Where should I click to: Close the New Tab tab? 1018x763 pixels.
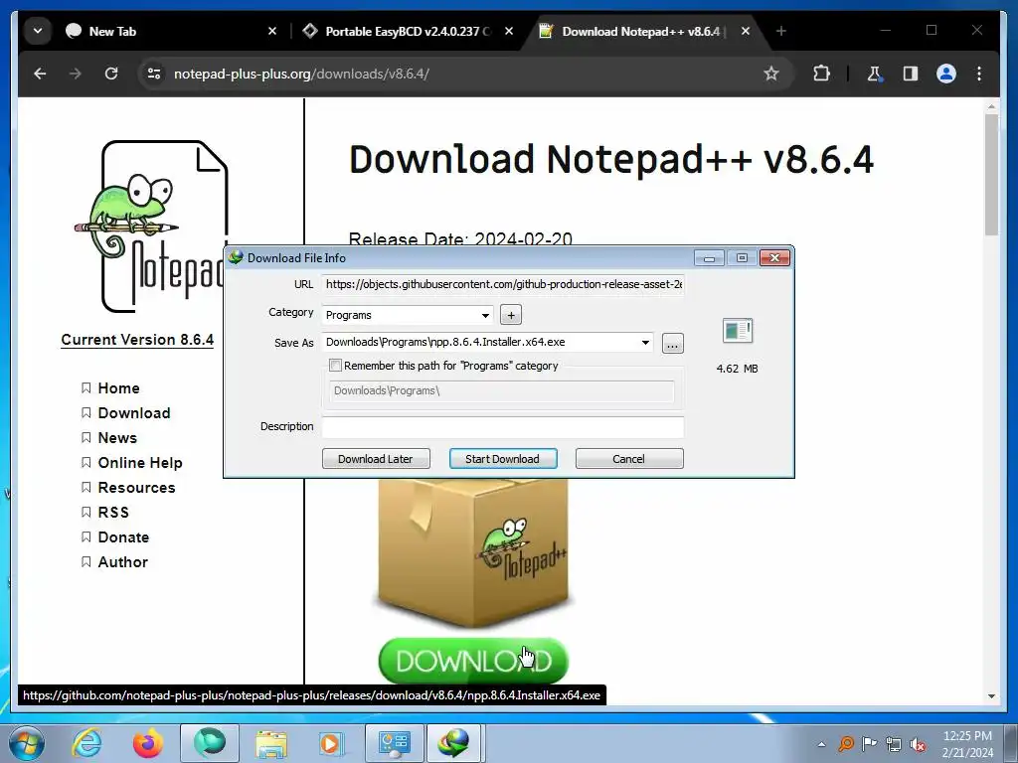click(x=272, y=31)
